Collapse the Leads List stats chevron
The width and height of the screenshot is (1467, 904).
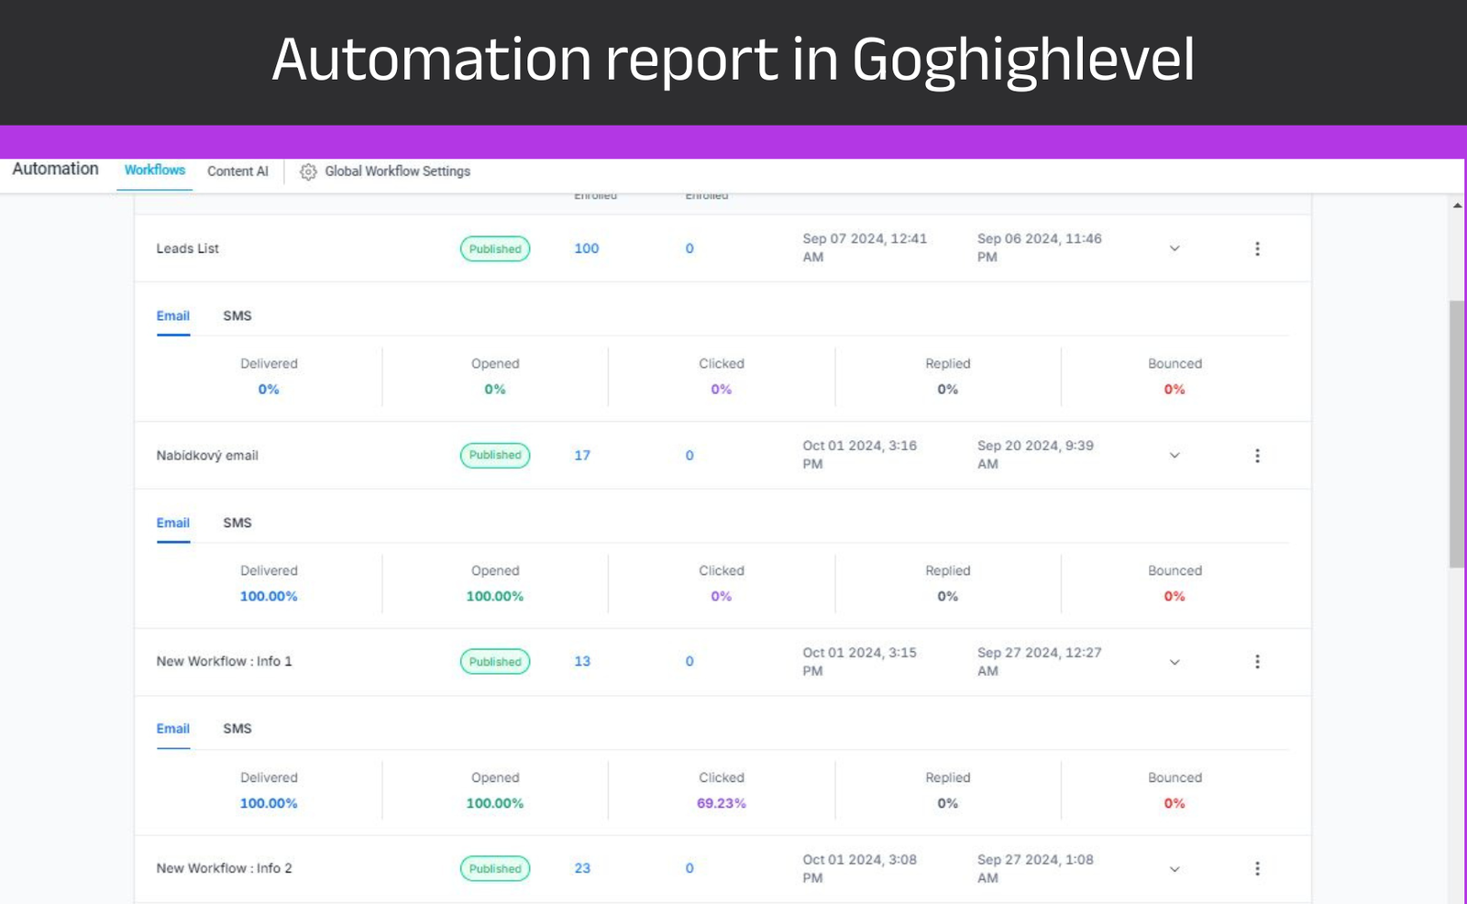[1175, 248]
